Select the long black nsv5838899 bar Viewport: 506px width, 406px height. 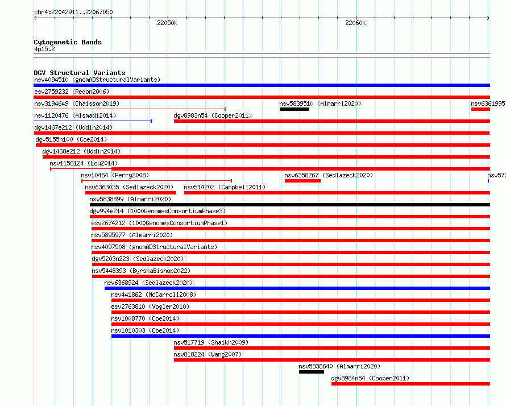pyautogui.click(x=290, y=205)
